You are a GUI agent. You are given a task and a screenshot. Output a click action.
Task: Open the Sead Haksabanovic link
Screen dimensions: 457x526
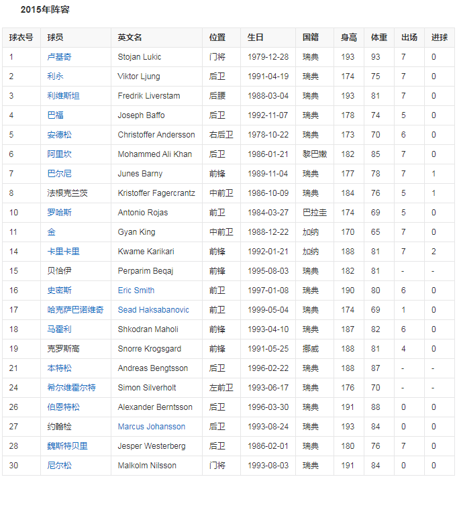coord(153,310)
